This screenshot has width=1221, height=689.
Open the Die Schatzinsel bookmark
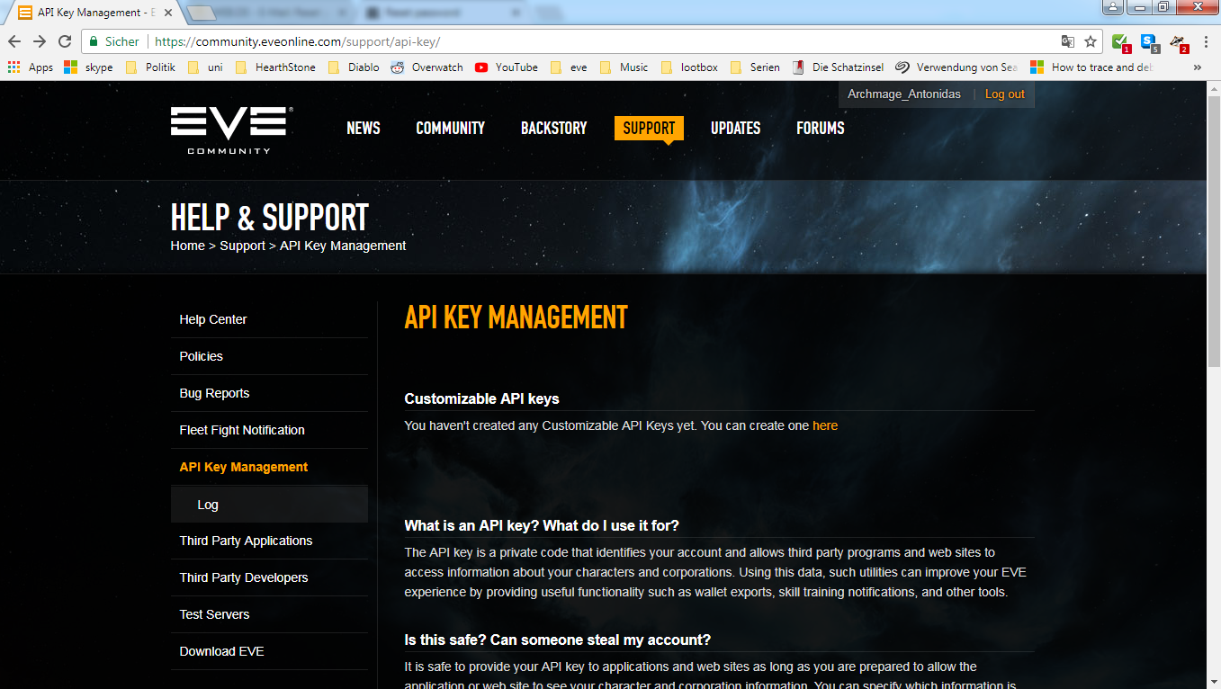[838, 67]
